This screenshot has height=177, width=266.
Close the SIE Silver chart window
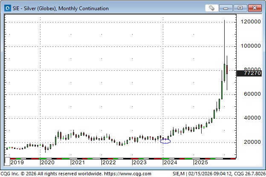[x=254, y=8]
